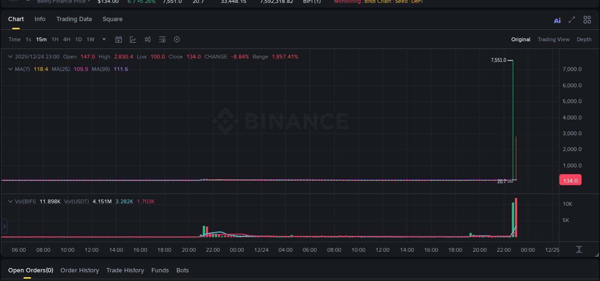This screenshot has height=281, width=600.
Task: Expand the left side panel arrow
Action: pos(4,226)
